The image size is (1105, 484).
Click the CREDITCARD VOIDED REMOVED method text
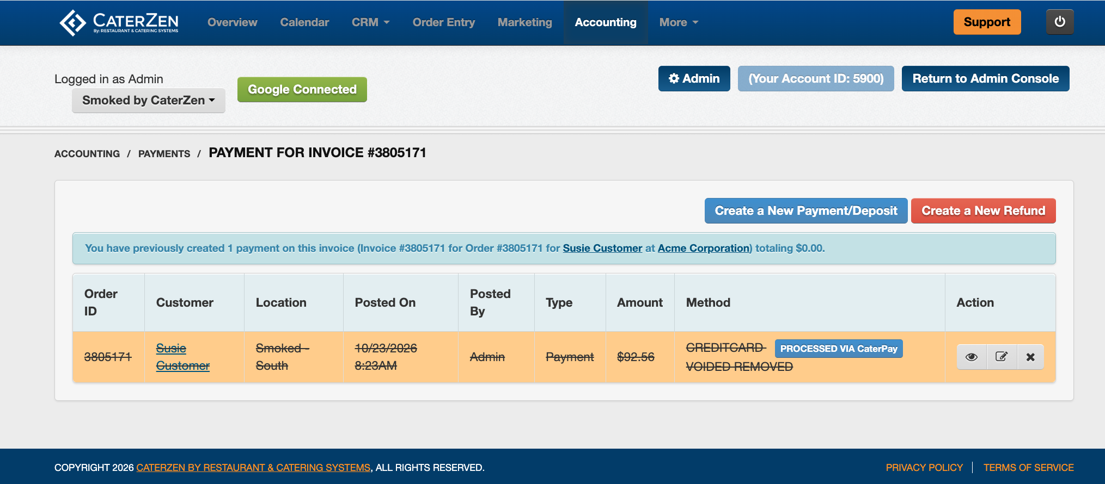click(739, 357)
